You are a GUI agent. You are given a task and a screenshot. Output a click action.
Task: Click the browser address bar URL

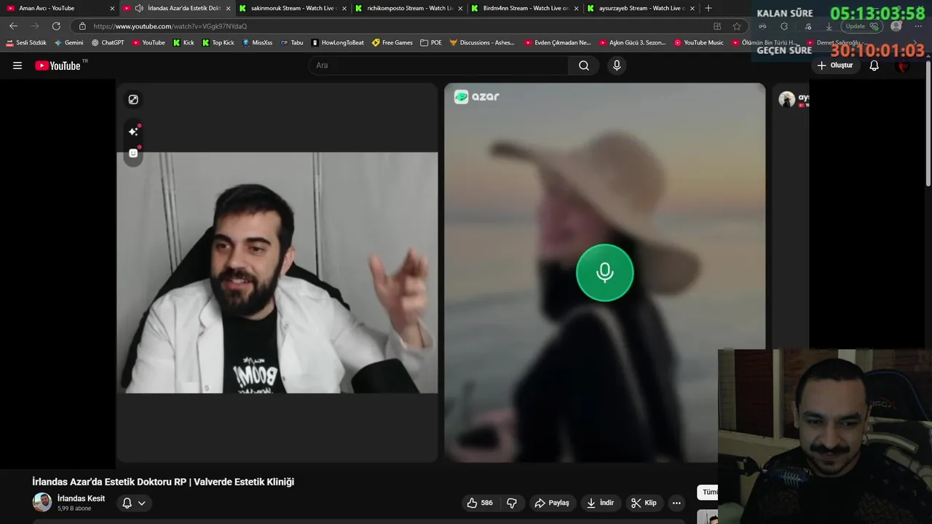click(170, 26)
